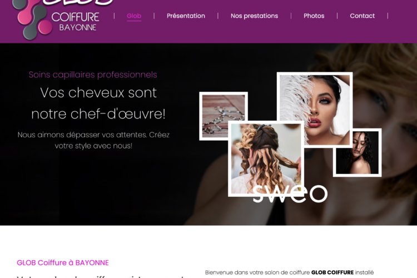
Task: Click the Bienvenue dans votre salon paragraph
Action: tap(289, 272)
